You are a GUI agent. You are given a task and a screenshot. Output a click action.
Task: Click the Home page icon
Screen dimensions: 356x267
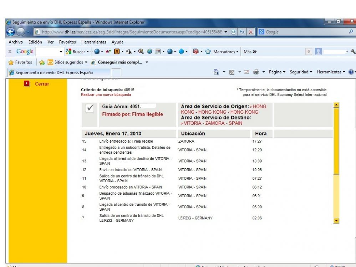[217, 72]
